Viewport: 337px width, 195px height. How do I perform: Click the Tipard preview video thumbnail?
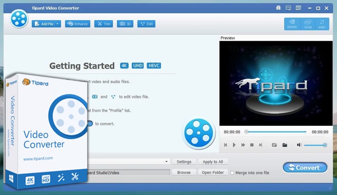point(276,83)
